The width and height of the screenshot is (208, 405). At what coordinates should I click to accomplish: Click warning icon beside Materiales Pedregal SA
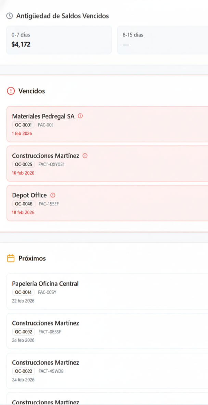[80, 116]
